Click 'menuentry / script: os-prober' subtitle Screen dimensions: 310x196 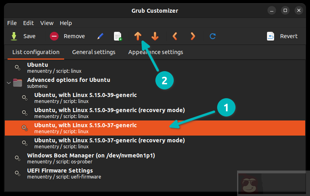pyautogui.click(x=60, y=162)
